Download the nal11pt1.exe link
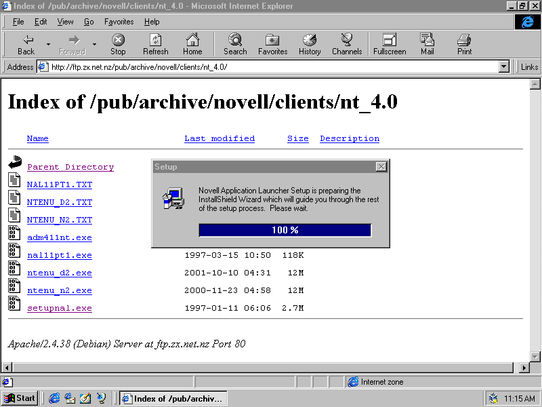 [60, 256]
